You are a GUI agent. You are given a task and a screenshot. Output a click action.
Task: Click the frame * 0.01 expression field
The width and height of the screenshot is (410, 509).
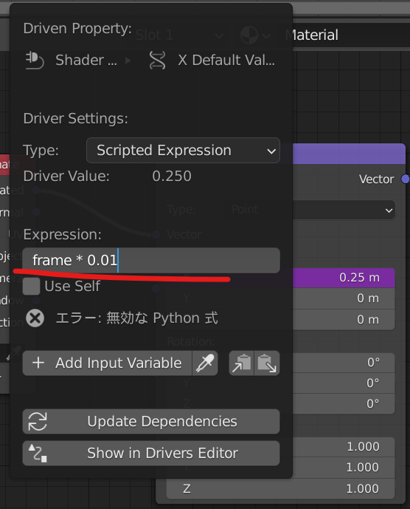point(151,260)
